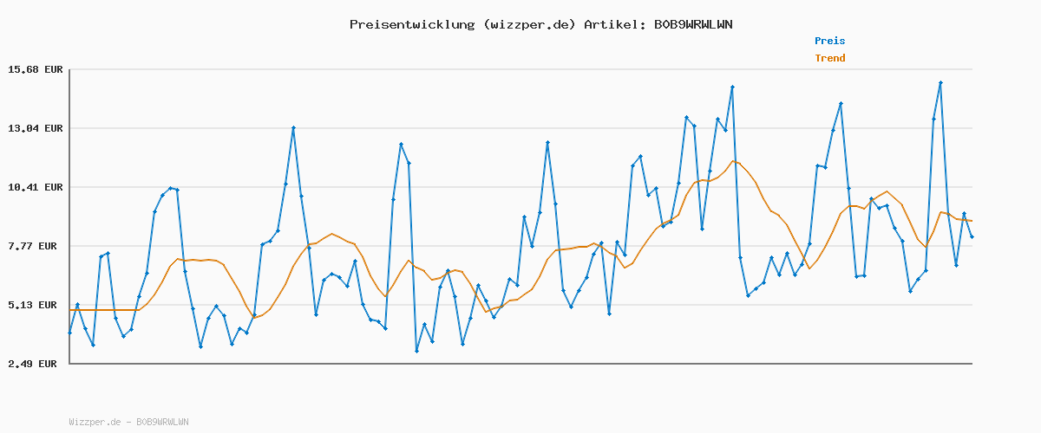The width and height of the screenshot is (1041, 433).
Task: Click the blue price peak touching 13.04 EUR gridline
Action: click(293, 128)
